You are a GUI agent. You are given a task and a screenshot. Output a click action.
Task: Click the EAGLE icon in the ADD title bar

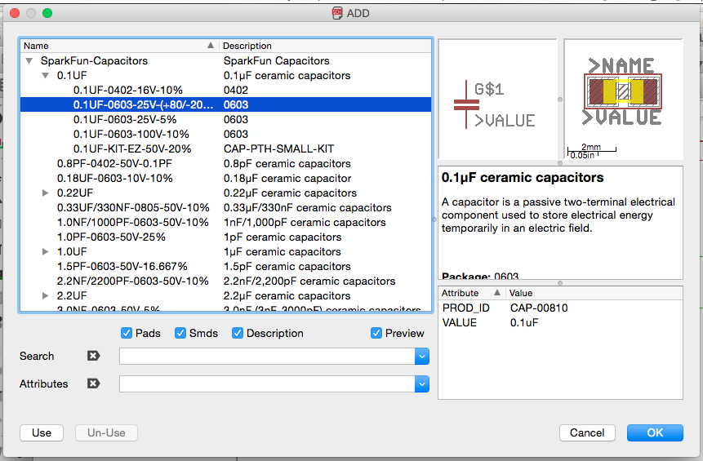(337, 13)
